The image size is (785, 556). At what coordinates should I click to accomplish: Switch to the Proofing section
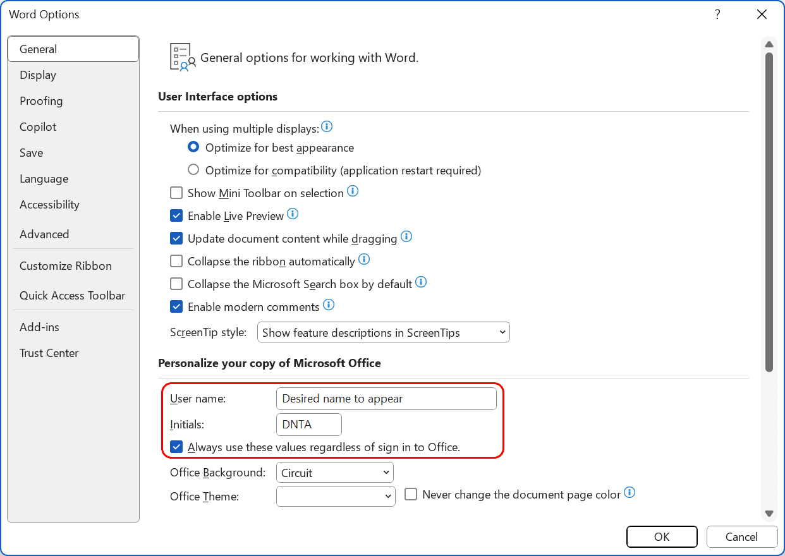coord(41,100)
